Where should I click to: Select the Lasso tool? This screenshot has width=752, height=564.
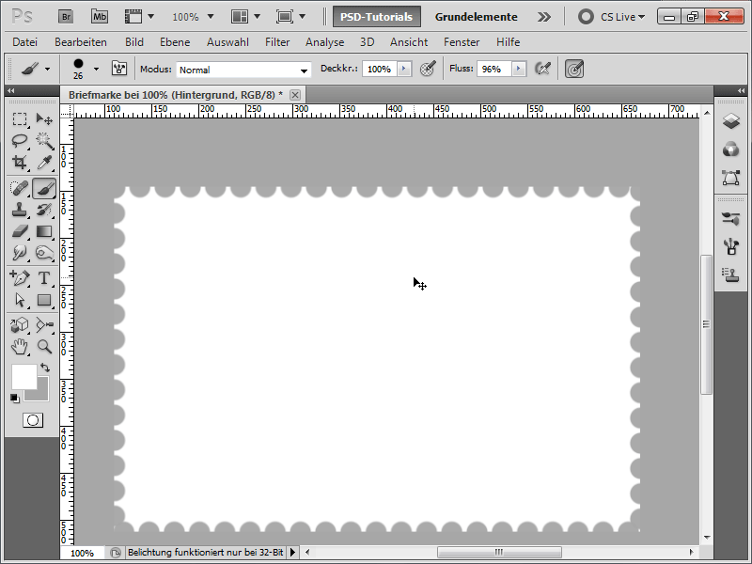[x=20, y=140]
